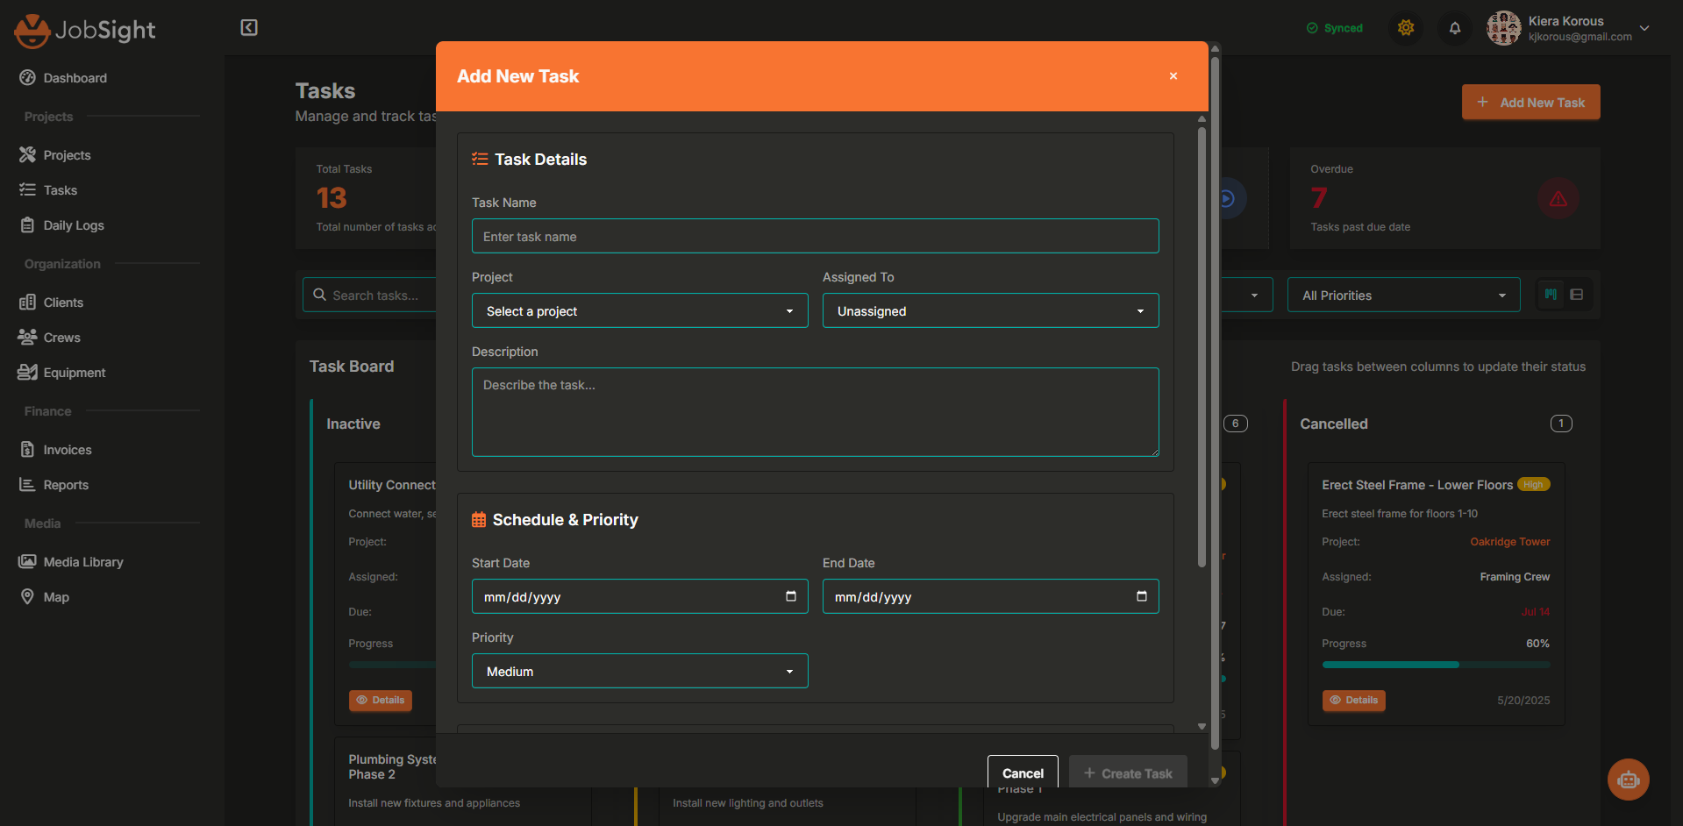Click the in-progress stat play icon

[x=1228, y=198]
